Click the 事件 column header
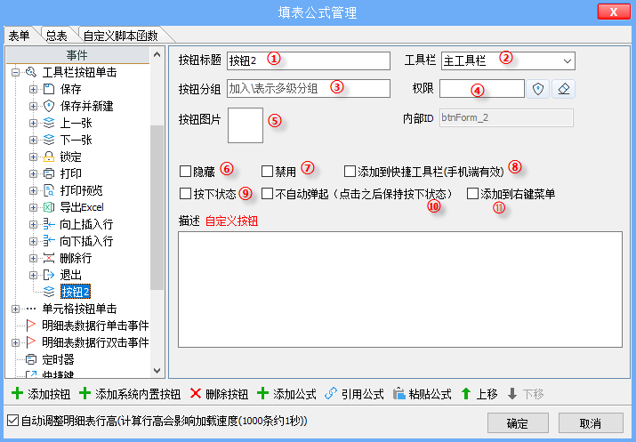This screenshot has width=636, height=442. 77,55
